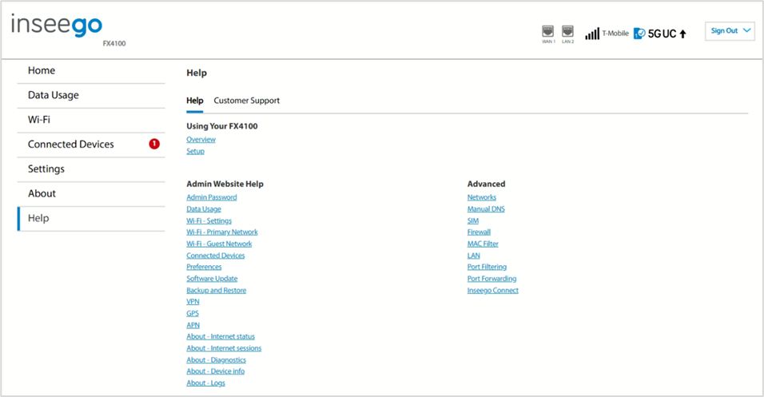This screenshot has height=397, width=764.
Task: Go to Settings in the sidebar
Action: (x=91, y=169)
